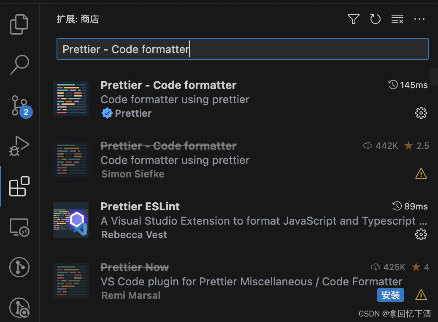
Task: Click the extensions list scrollbar
Action: click(435, 76)
